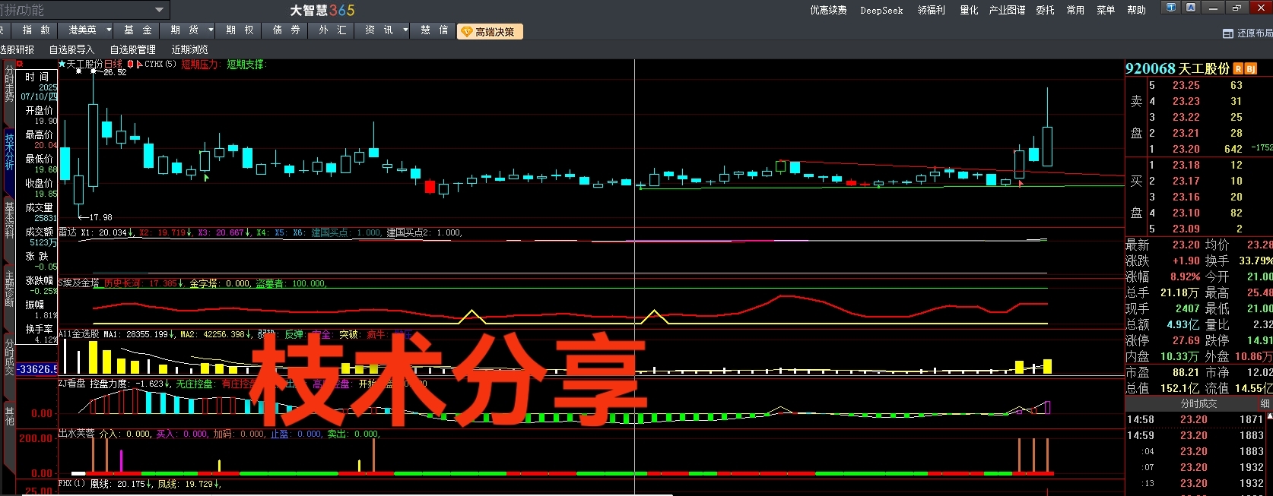Click the 自选股管理 link
The height and width of the screenshot is (496, 1273).
[x=132, y=49]
